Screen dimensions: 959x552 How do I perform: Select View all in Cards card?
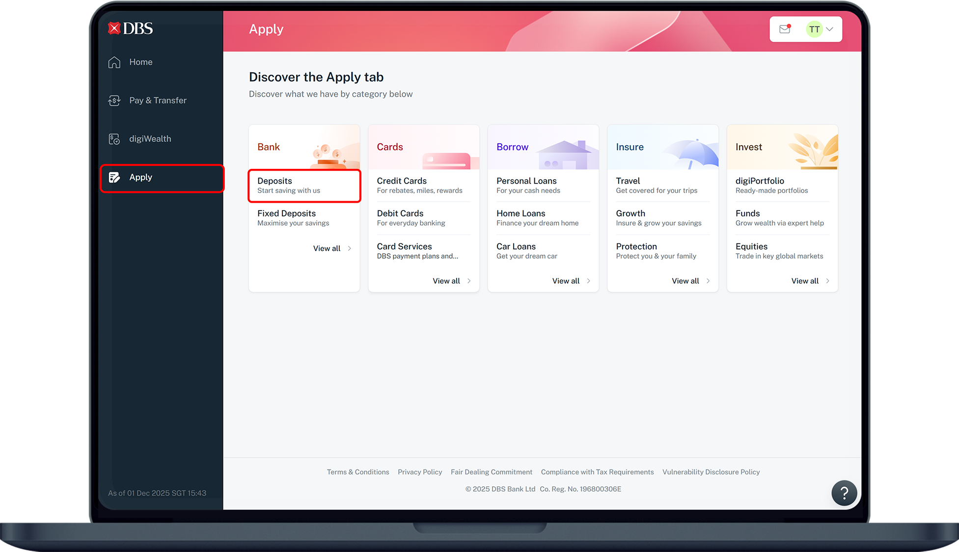[x=446, y=281]
